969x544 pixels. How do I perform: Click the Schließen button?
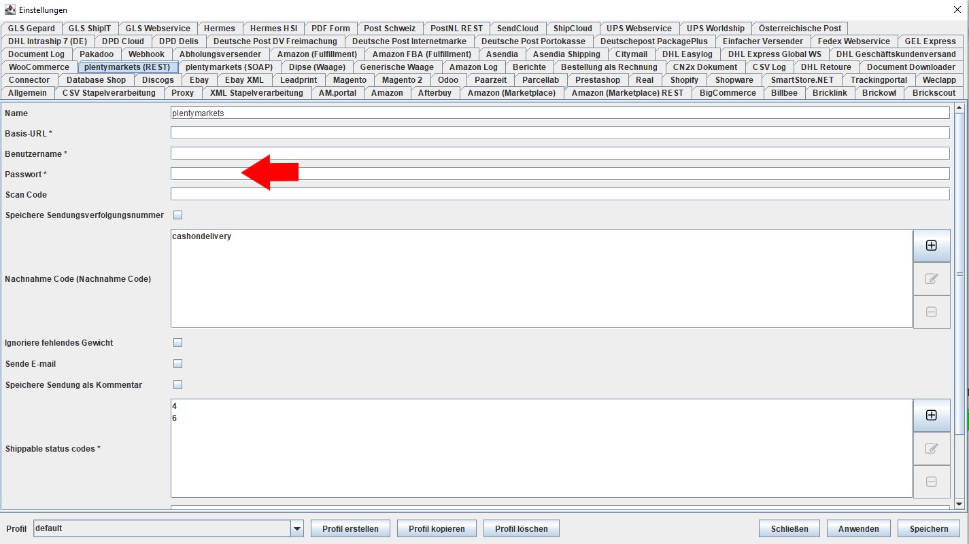[x=789, y=528]
